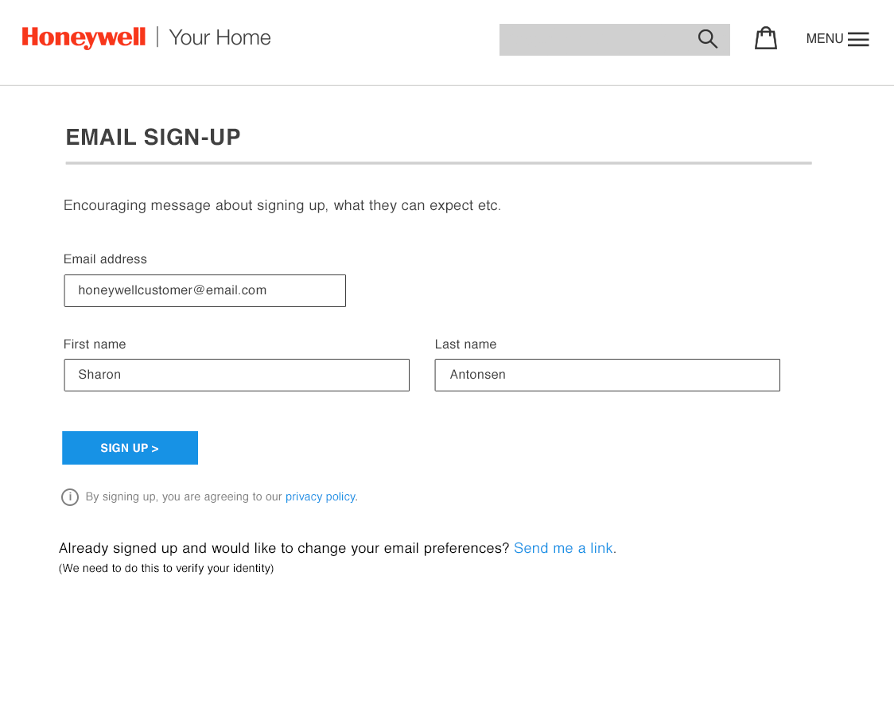
Task: Click the Email address label
Action: pyautogui.click(x=105, y=259)
